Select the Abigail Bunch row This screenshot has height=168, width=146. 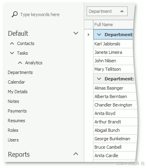coord(116,130)
